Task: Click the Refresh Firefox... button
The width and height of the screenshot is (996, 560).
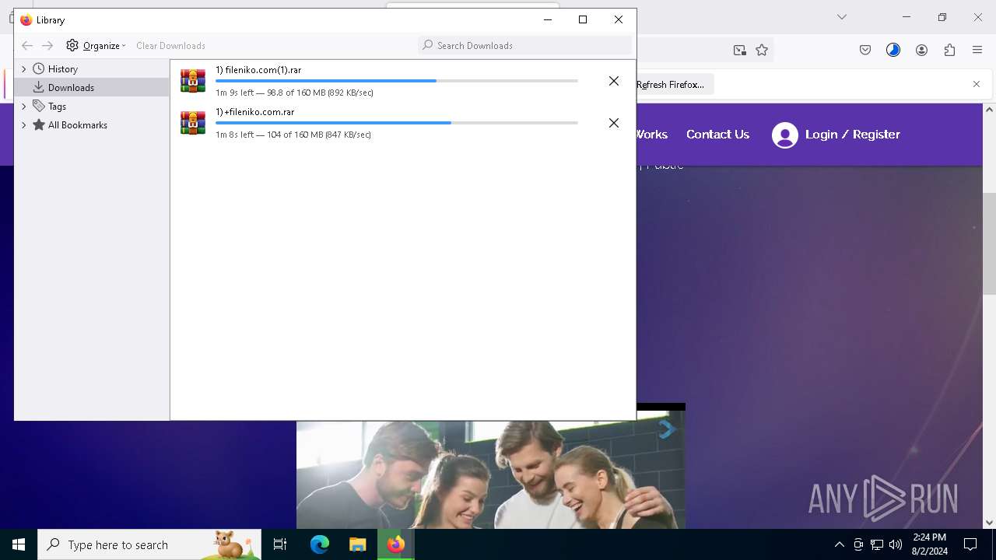Action: [x=670, y=84]
